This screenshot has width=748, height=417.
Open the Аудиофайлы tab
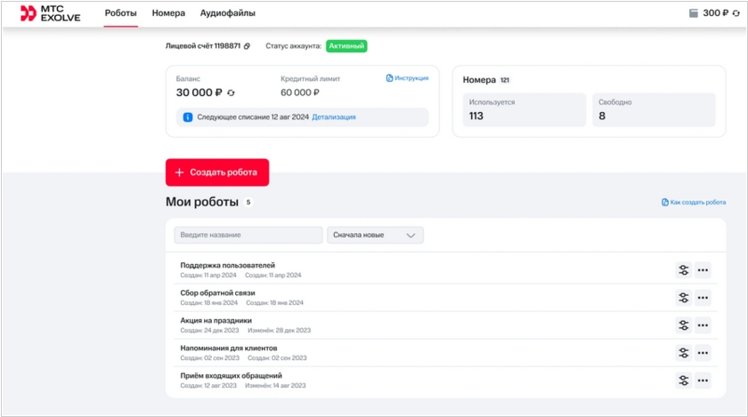point(227,13)
